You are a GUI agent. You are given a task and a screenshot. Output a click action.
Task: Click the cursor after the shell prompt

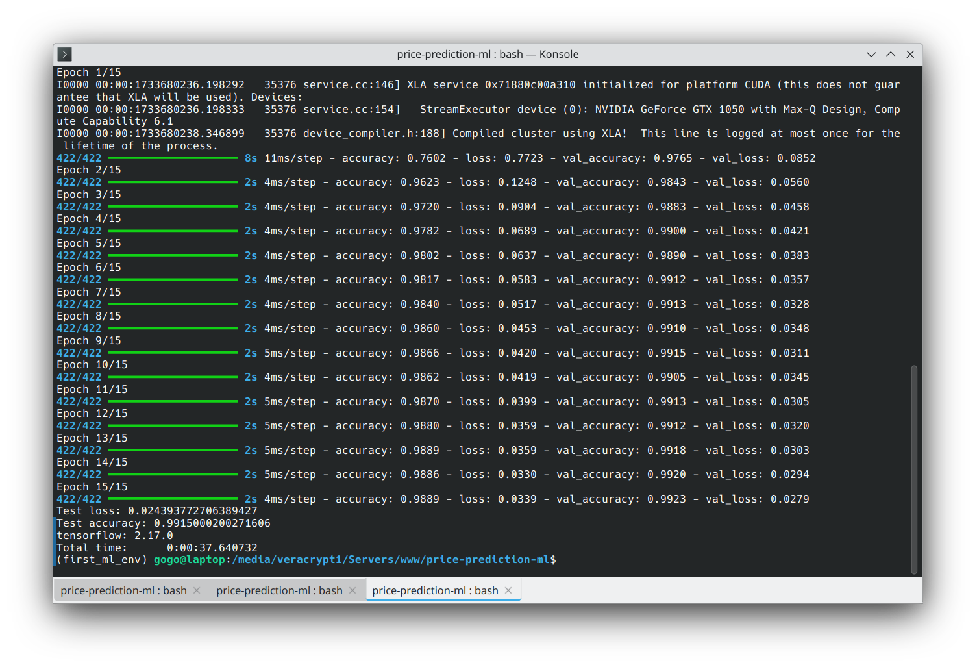tap(563, 560)
